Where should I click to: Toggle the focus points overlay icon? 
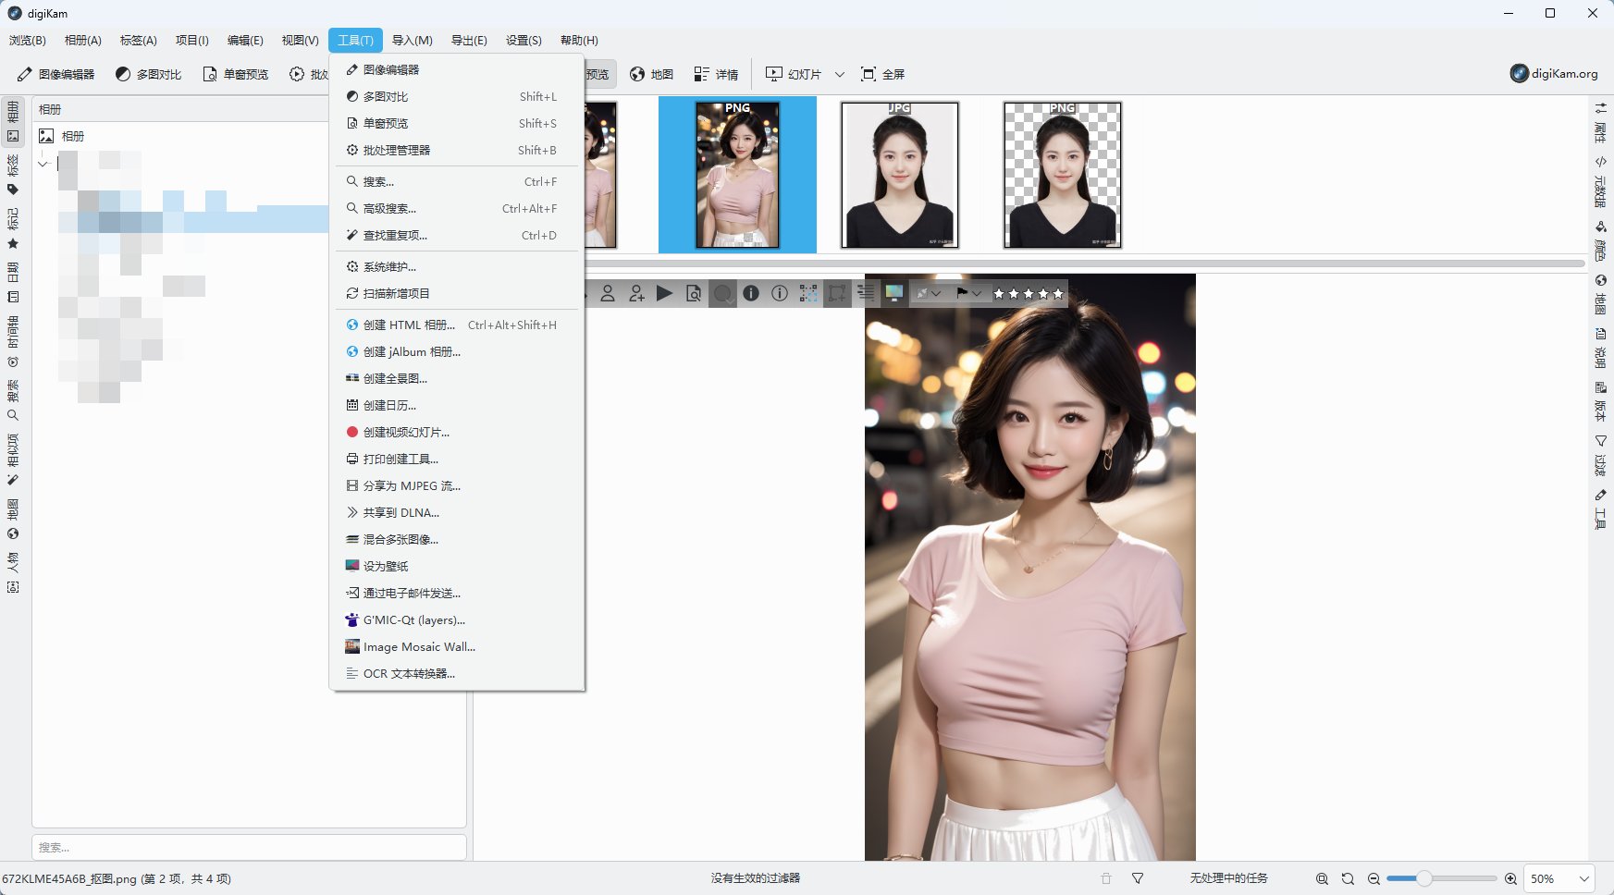(x=808, y=293)
